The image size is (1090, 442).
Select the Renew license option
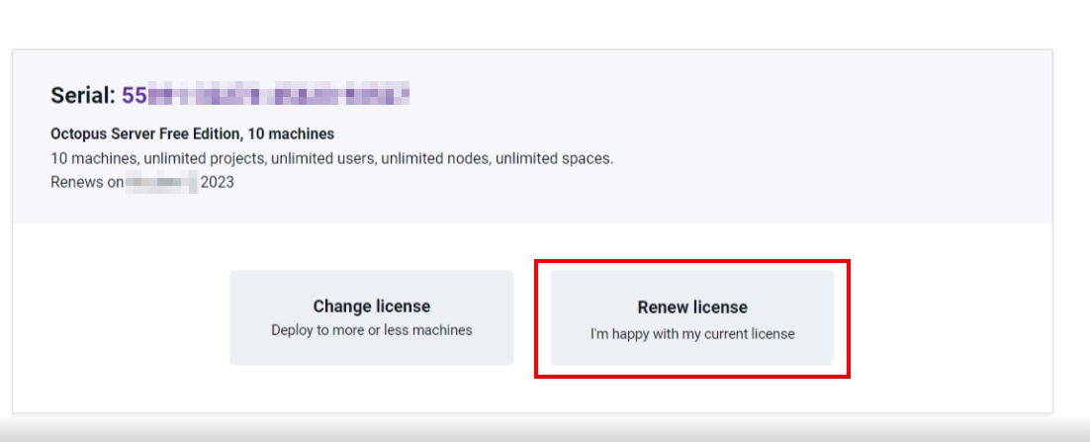tap(692, 318)
